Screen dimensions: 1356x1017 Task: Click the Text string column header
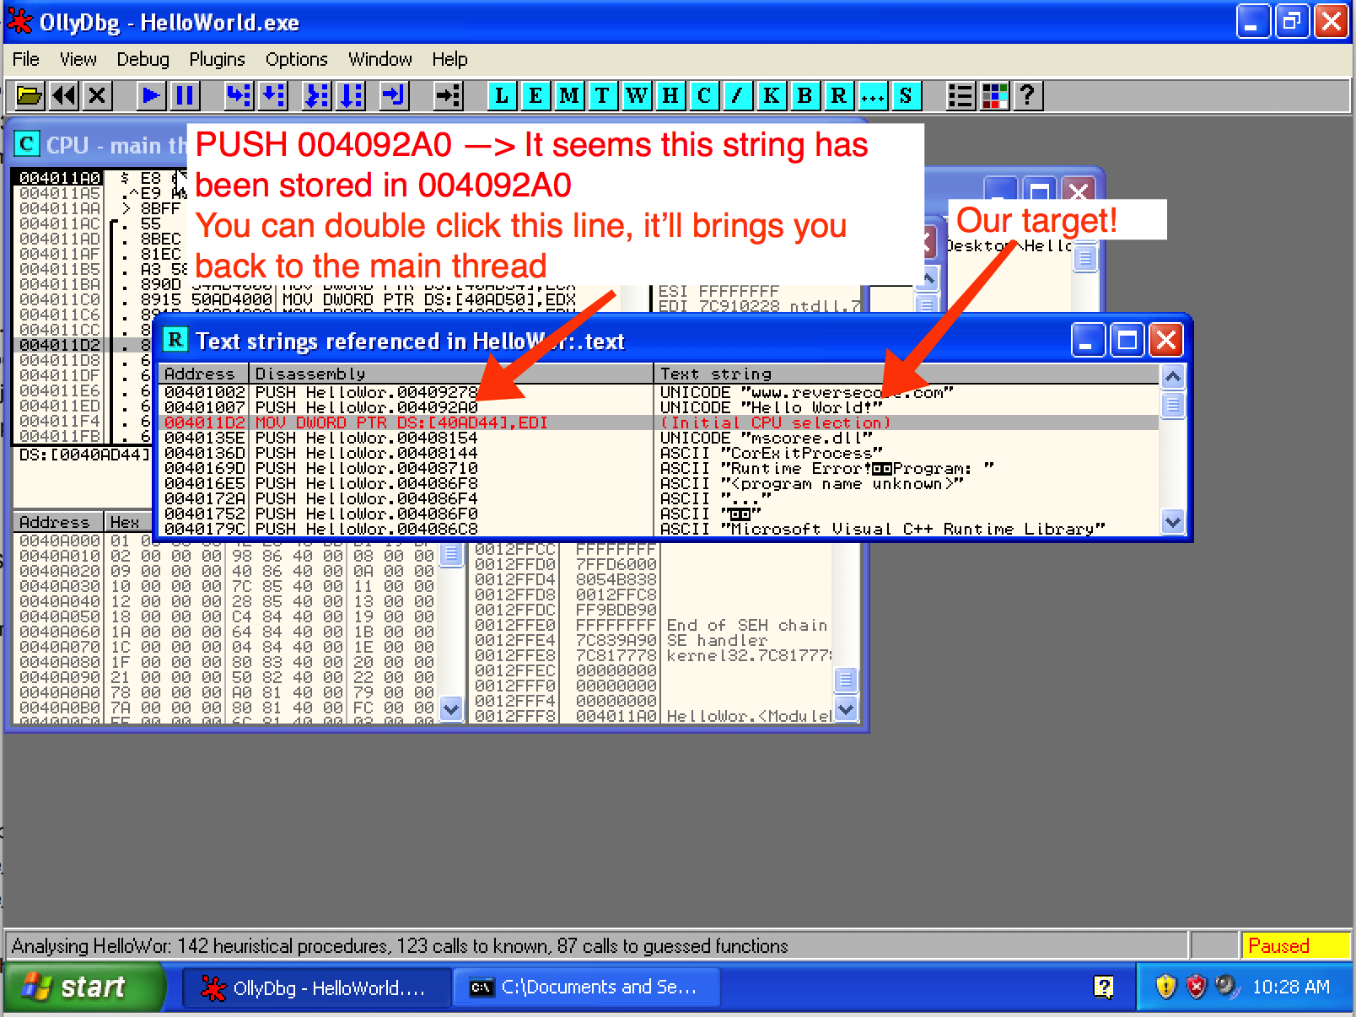[907, 374]
